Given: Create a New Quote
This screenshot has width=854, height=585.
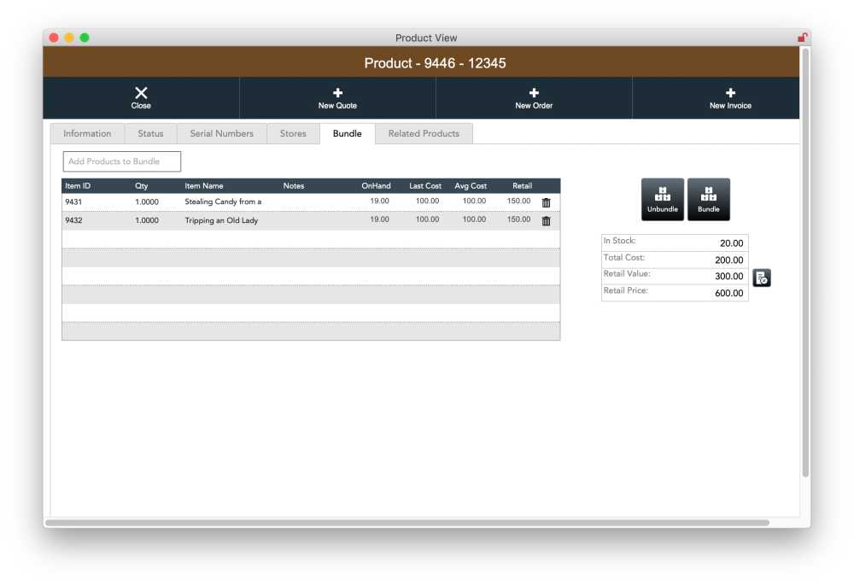Looking at the screenshot, I should (337, 98).
